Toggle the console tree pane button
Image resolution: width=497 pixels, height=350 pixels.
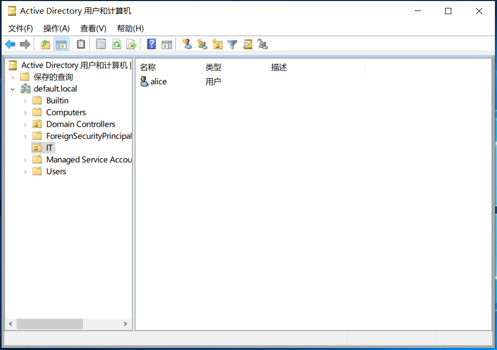61,45
